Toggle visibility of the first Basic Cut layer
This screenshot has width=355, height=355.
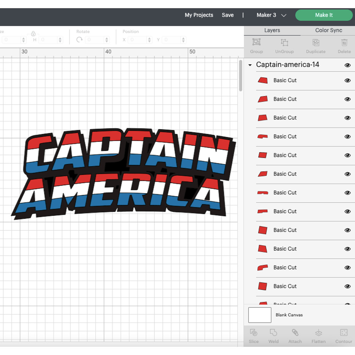tap(348, 80)
